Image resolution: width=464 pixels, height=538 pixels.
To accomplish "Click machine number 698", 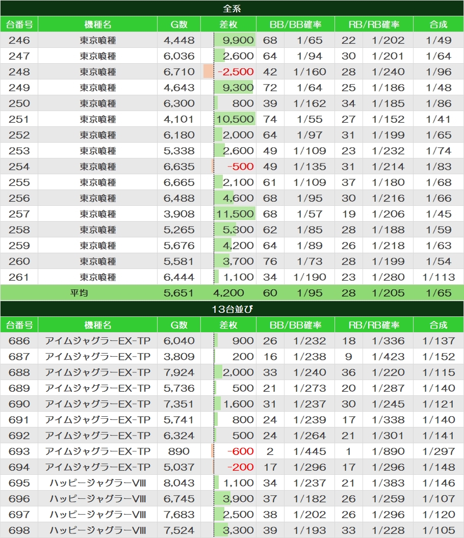I will coord(19,530).
